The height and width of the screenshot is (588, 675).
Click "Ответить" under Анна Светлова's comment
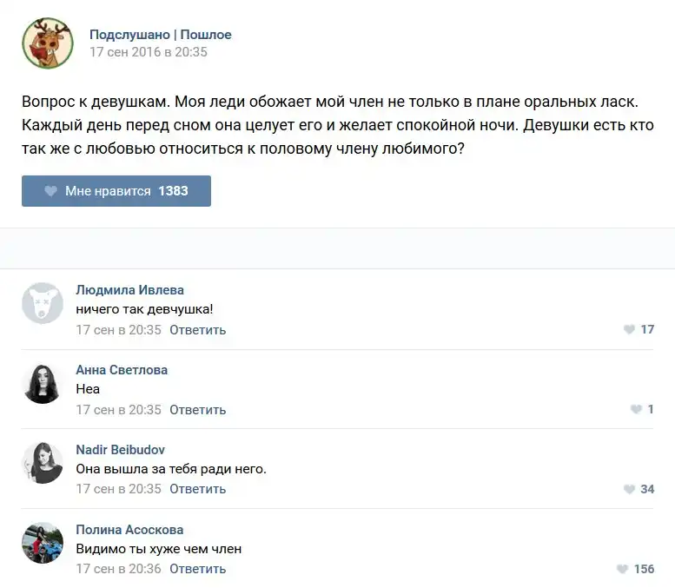pyautogui.click(x=197, y=410)
